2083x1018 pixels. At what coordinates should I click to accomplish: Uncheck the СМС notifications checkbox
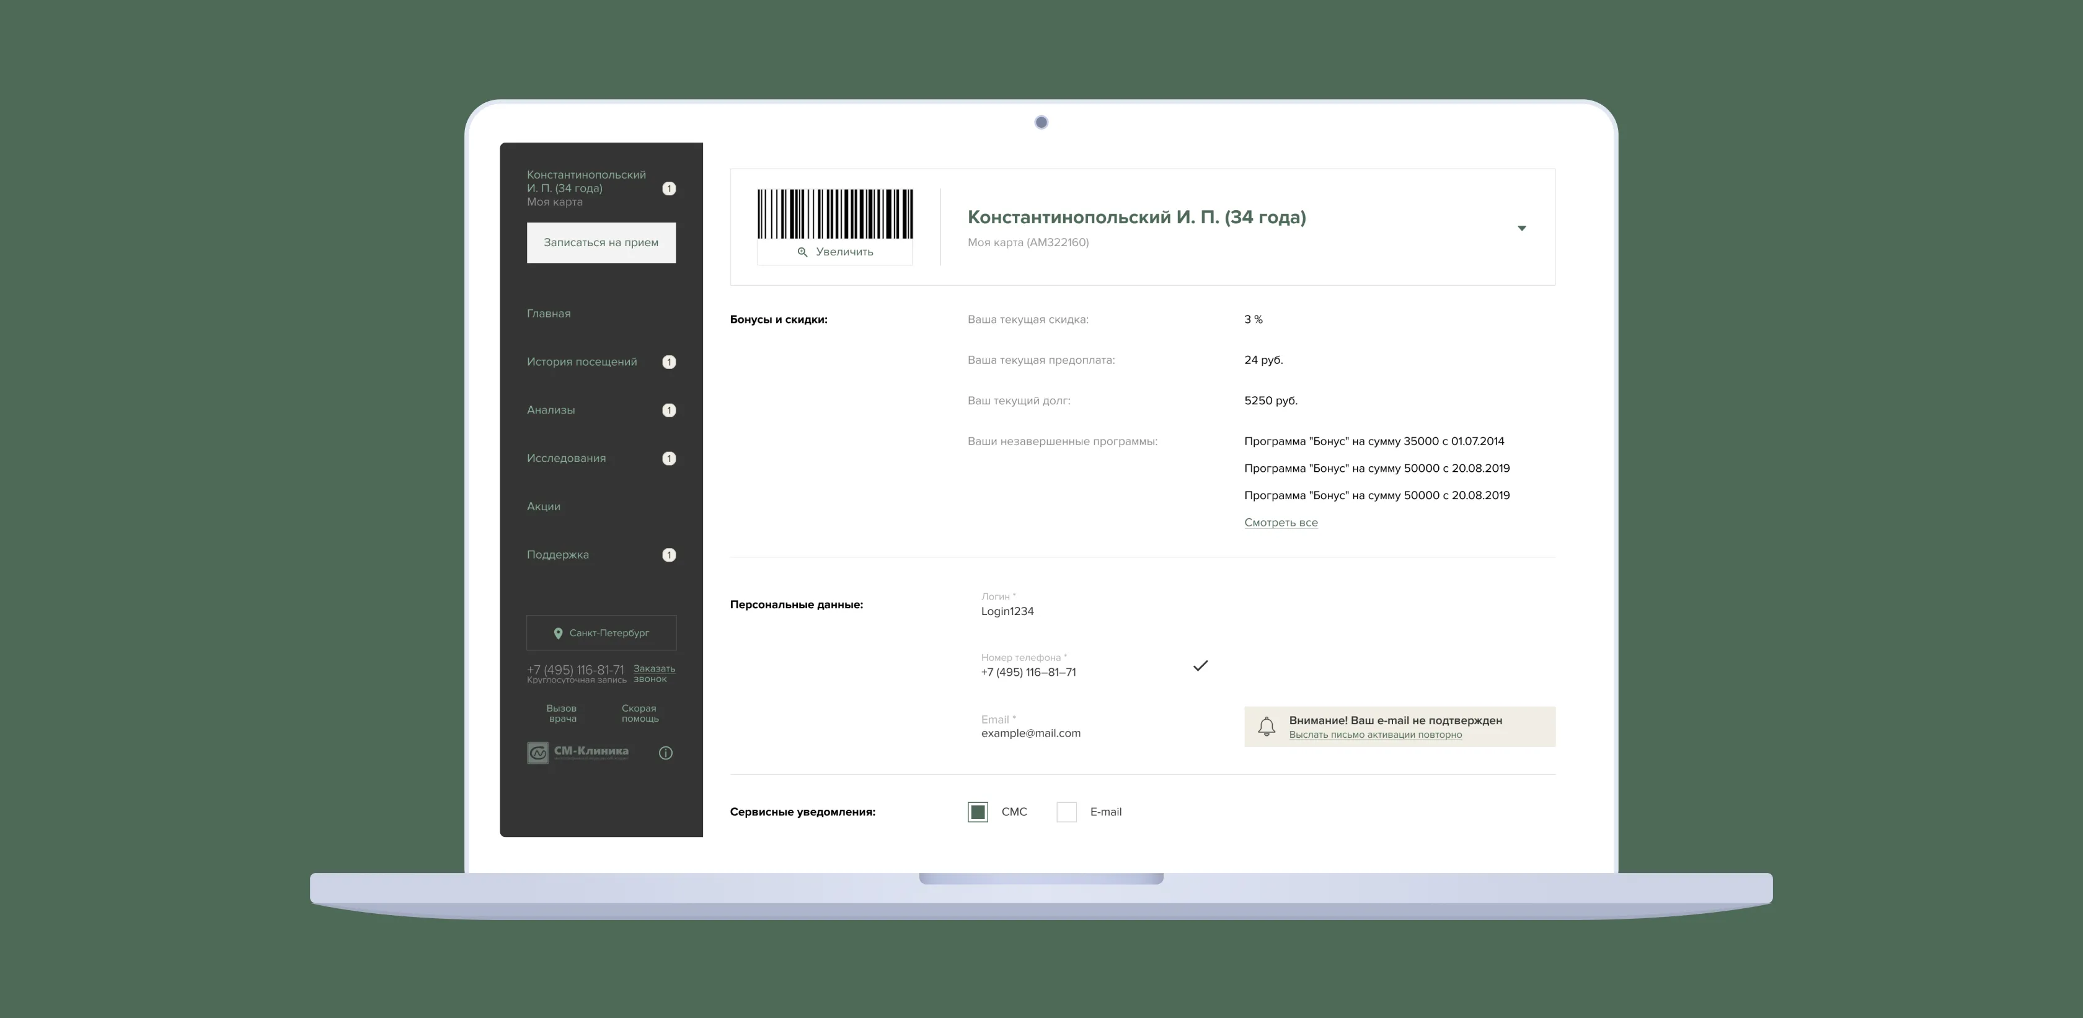click(978, 812)
